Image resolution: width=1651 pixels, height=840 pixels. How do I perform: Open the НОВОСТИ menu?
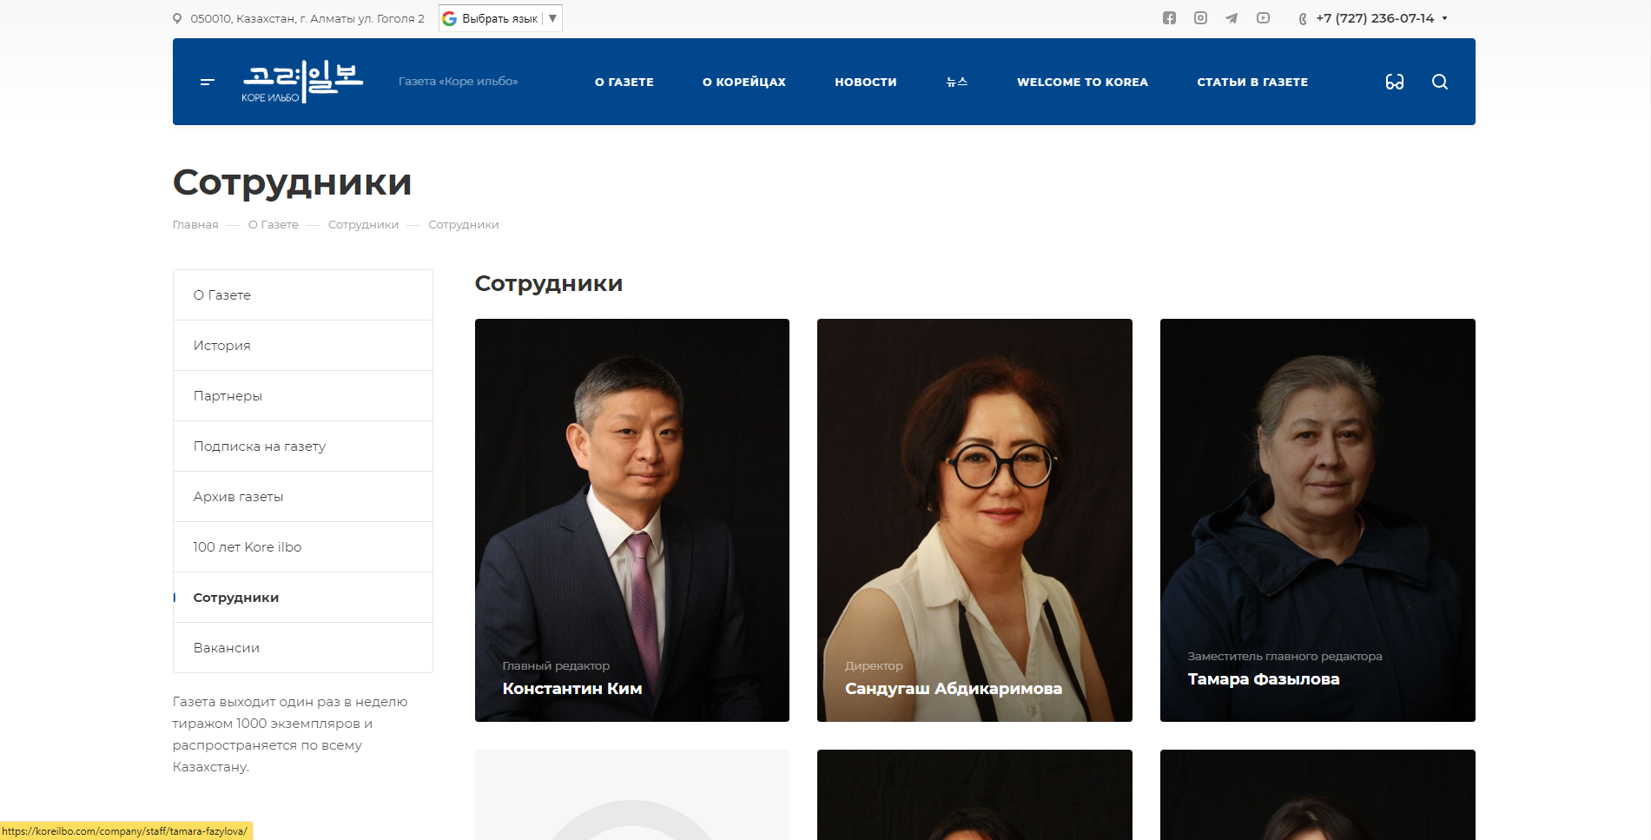click(866, 82)
